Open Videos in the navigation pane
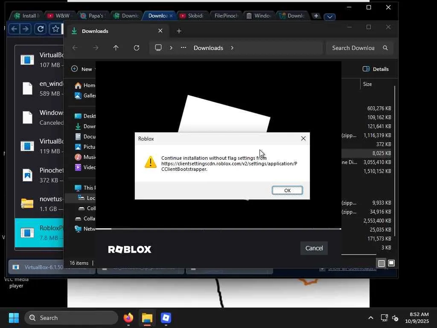 pos(85,167)
